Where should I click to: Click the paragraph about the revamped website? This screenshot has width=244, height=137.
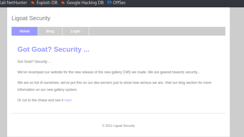(109, 72)
